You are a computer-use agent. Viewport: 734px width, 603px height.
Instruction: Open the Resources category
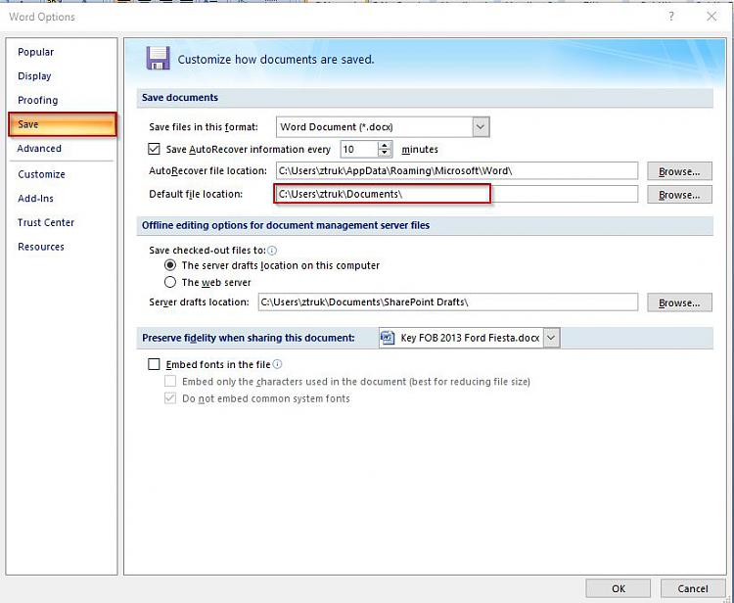pos(41,247)
